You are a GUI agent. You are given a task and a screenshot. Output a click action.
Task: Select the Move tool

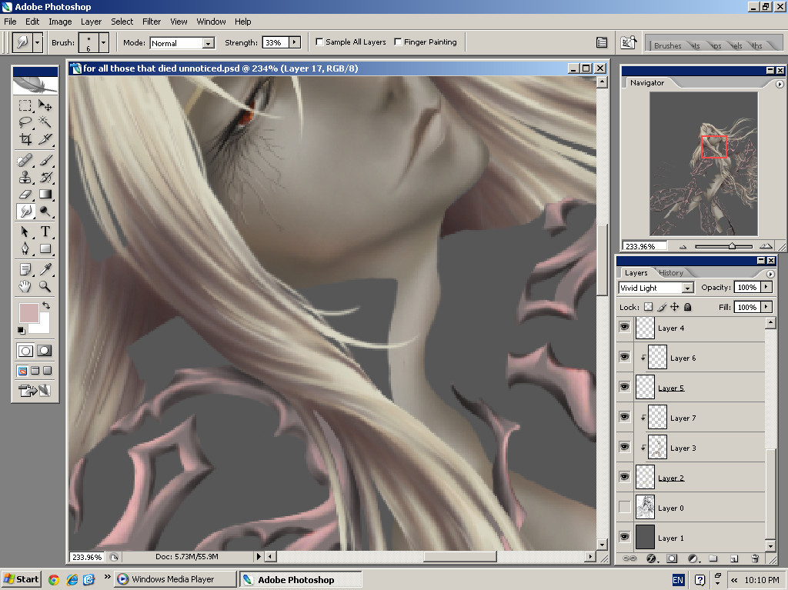pos(45,105)
